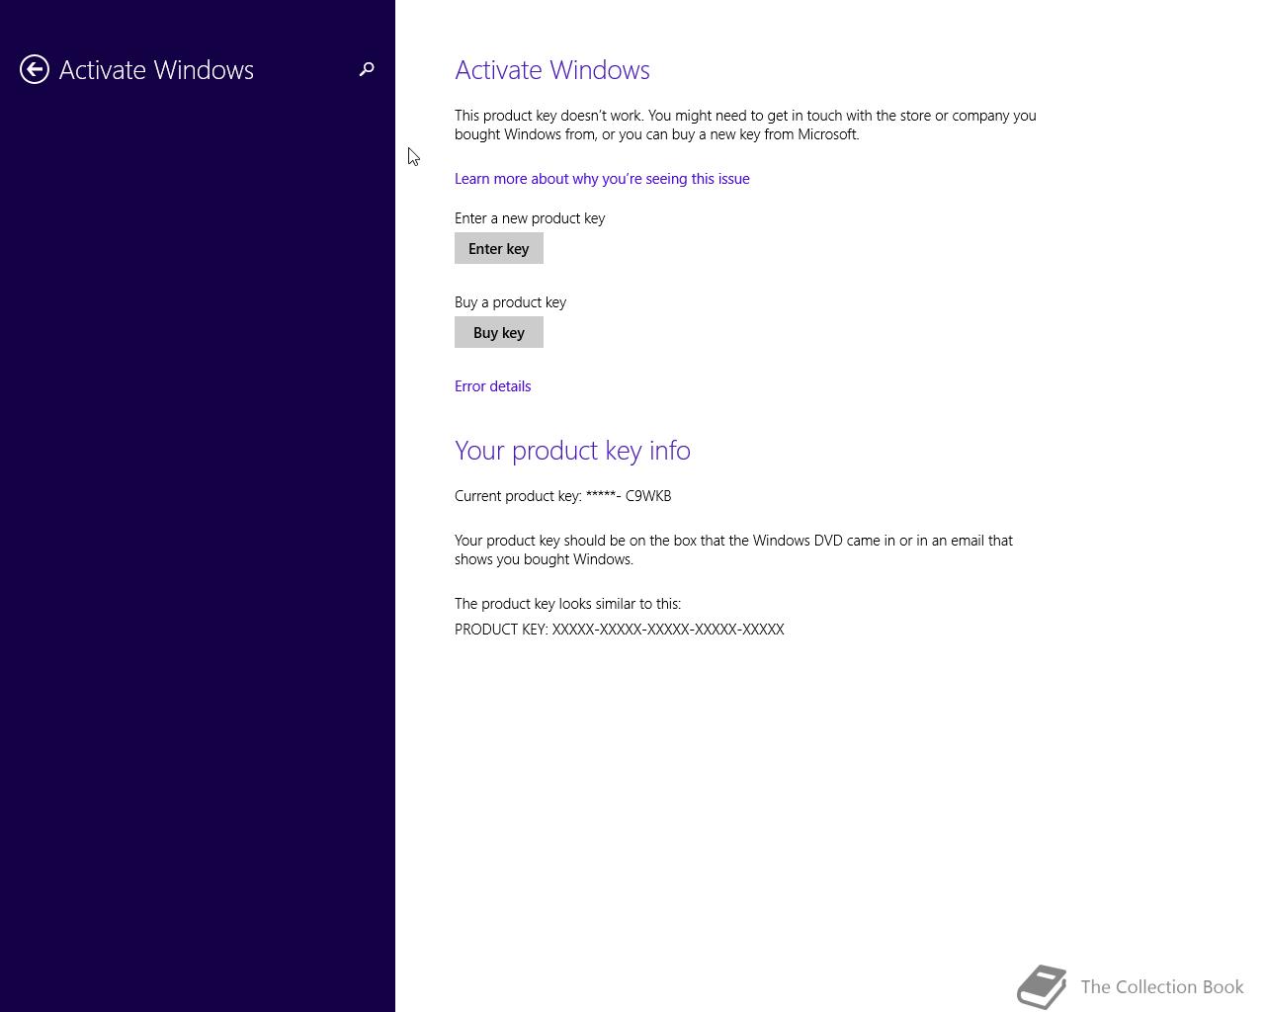
Task: Go back using the circled arrow icon
Action: [x=35, y=69]
